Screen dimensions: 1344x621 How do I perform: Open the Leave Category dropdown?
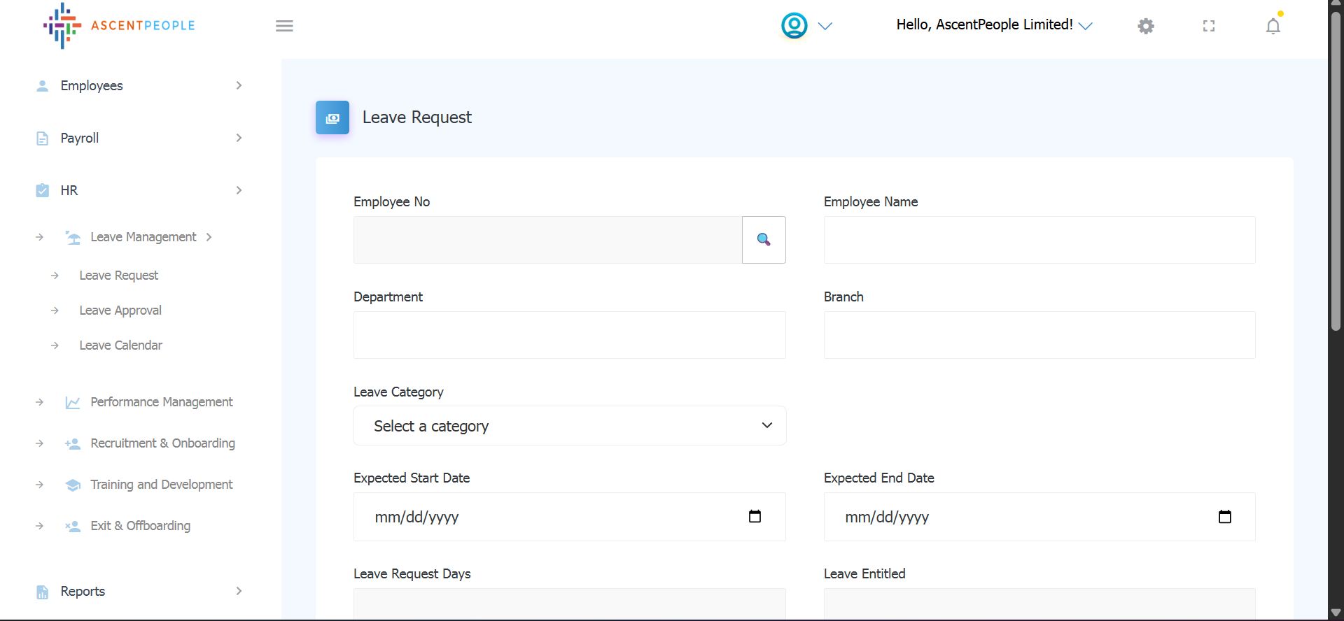(x=569, y=426)
